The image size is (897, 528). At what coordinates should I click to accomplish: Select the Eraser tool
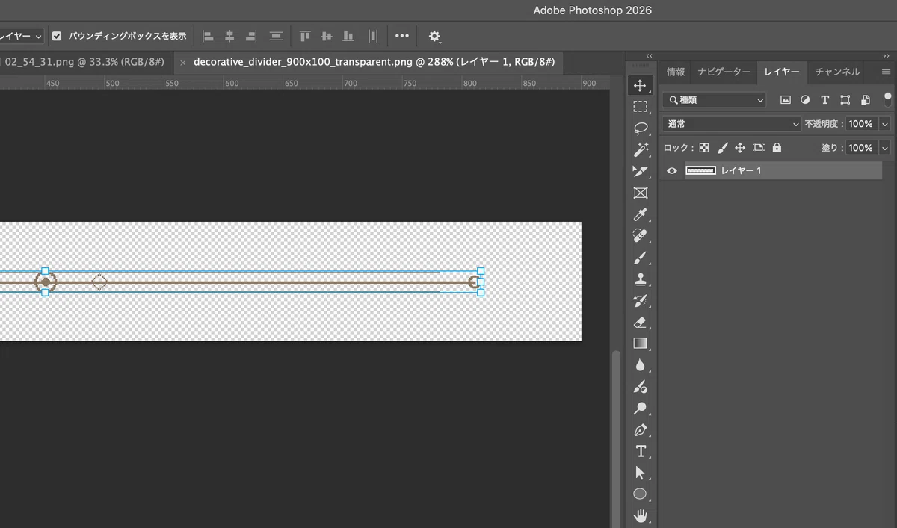point(640,323)
